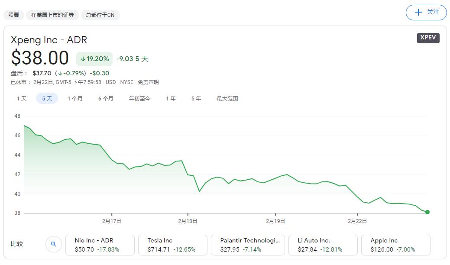The height and width of the screenshot is (265, 450).
Task: Select the Tesla Inc comparison card
Action: coord(172,245)
